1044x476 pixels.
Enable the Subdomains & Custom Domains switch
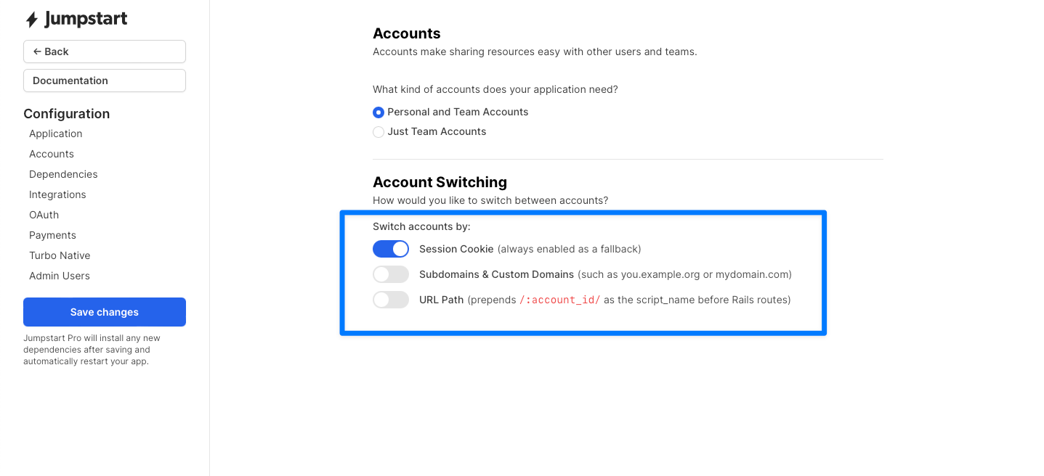point(391,274)
